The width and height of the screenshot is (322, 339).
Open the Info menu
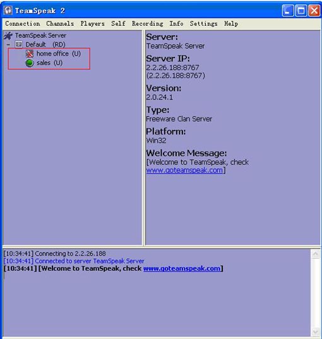click(176, 23)
